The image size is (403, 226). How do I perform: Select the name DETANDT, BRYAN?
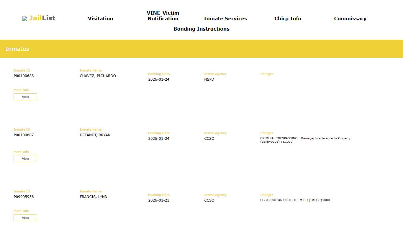coord(95,135)
